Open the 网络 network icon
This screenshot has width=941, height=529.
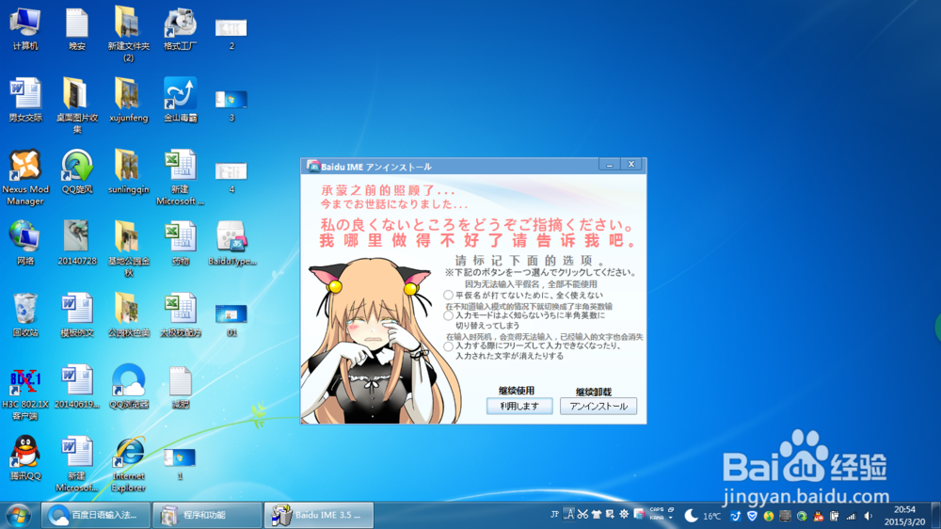[25, 243]
